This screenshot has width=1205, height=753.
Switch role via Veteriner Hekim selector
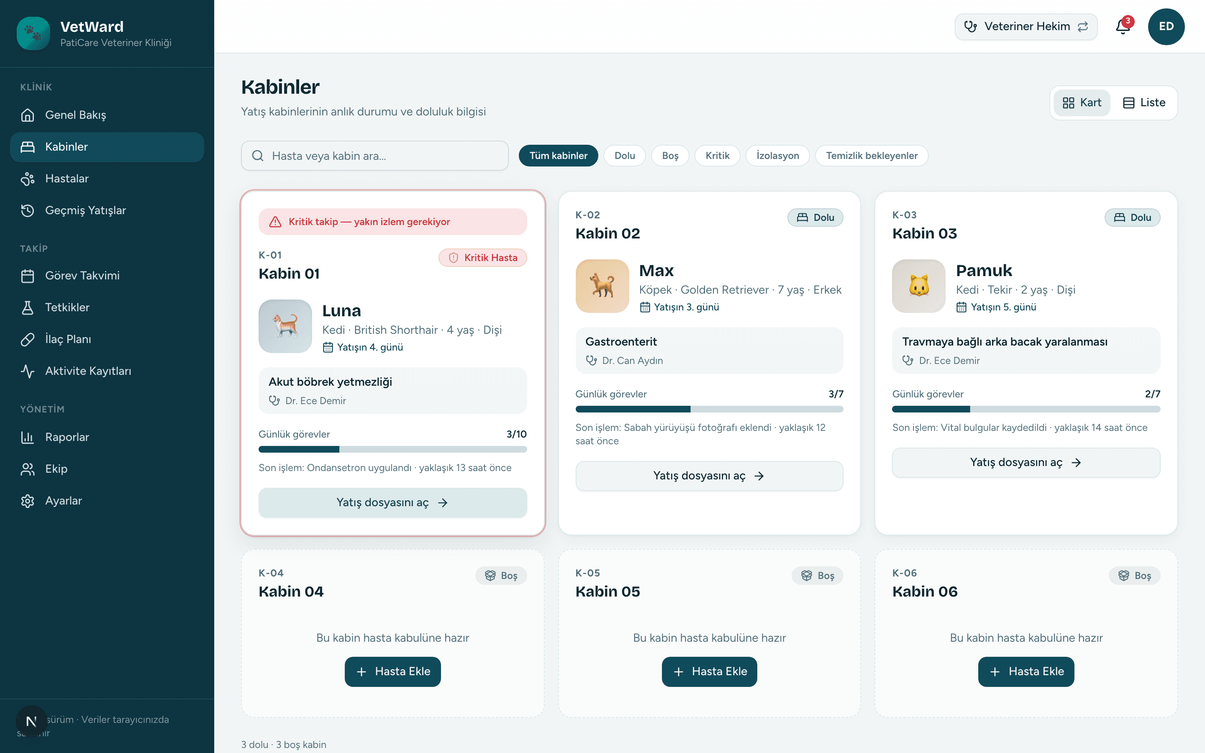pos(1026,26)
